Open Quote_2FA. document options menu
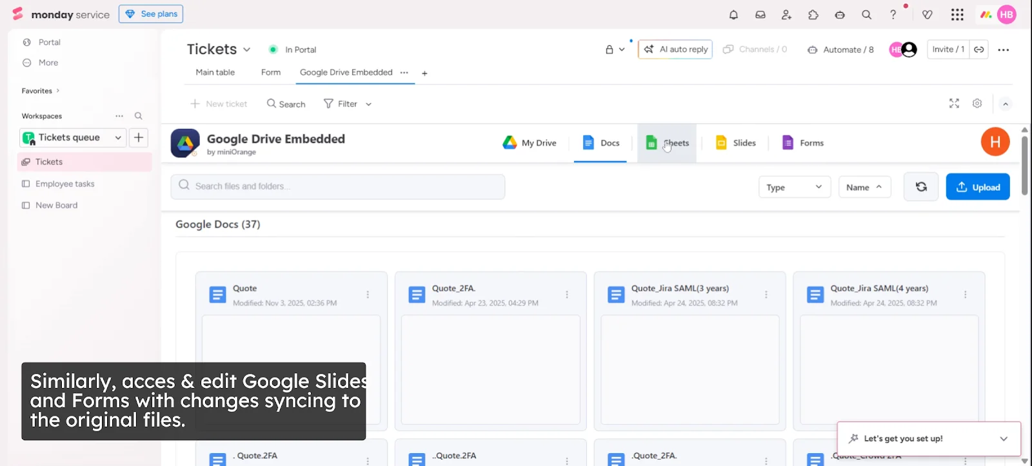1032x466 pixels. pos(567,295)
